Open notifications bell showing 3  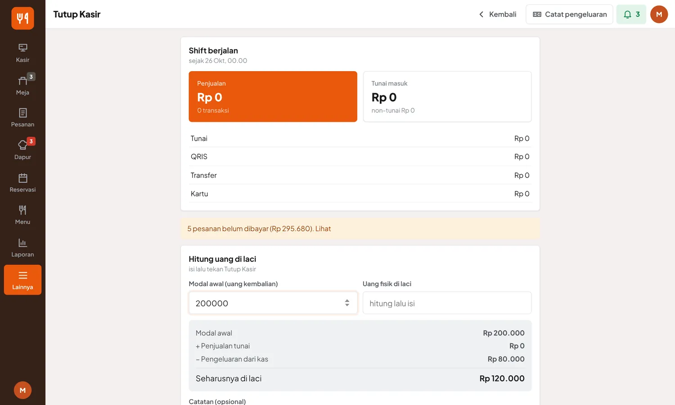point(631,14)
